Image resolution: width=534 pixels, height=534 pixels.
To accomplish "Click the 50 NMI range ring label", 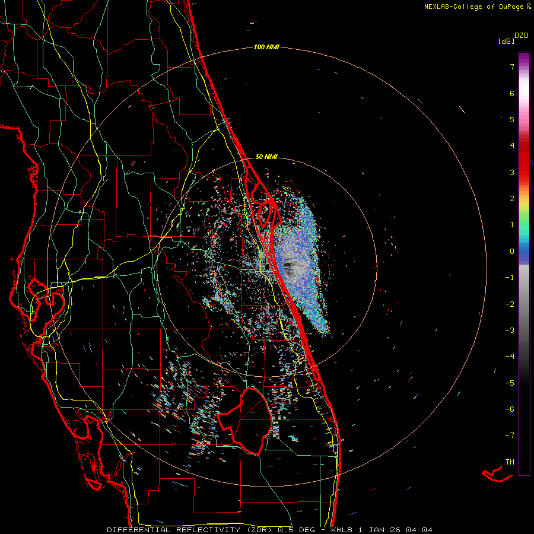I will [266, 157].
